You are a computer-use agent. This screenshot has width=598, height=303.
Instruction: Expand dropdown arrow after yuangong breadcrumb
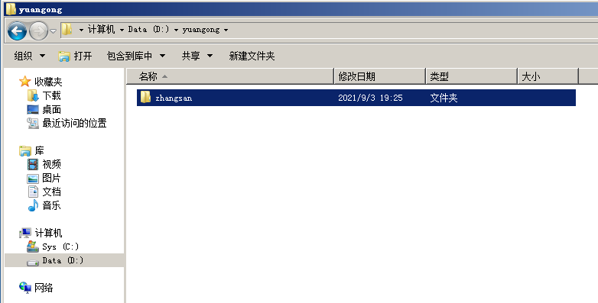226,30
